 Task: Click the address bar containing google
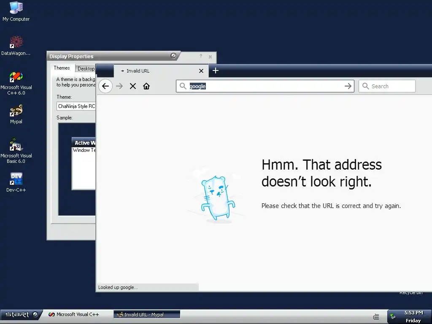click(x=265, y=86)
